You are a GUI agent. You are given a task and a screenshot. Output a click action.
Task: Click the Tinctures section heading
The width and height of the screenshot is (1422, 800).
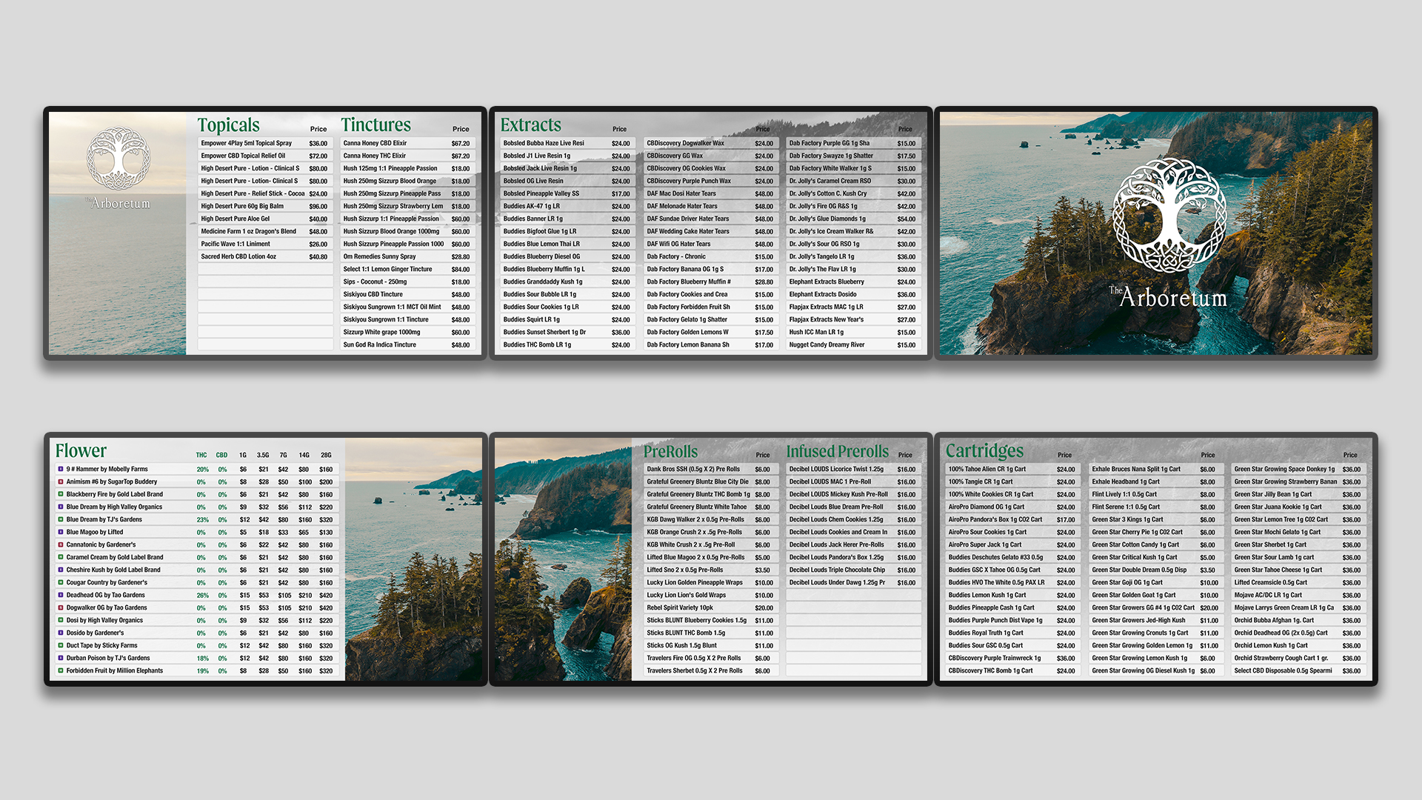375,125
